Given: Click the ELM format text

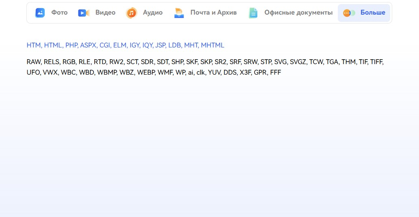Looking at the screenshot, I should click(120, 45).
